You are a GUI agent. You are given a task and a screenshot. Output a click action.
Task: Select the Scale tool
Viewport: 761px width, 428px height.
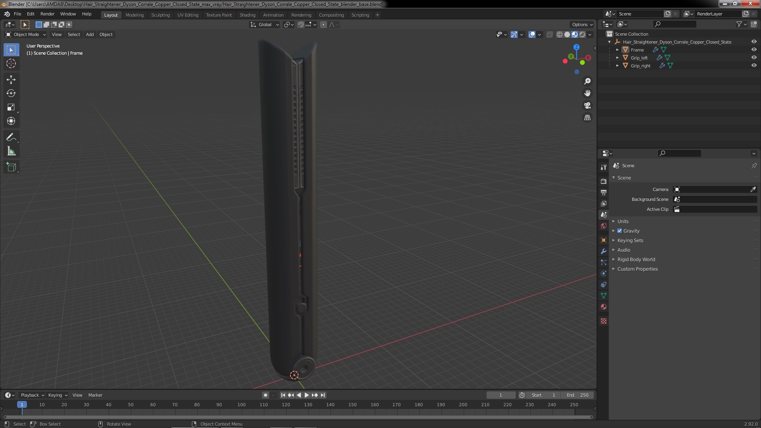pyautogui.click(x=11, y=107)
